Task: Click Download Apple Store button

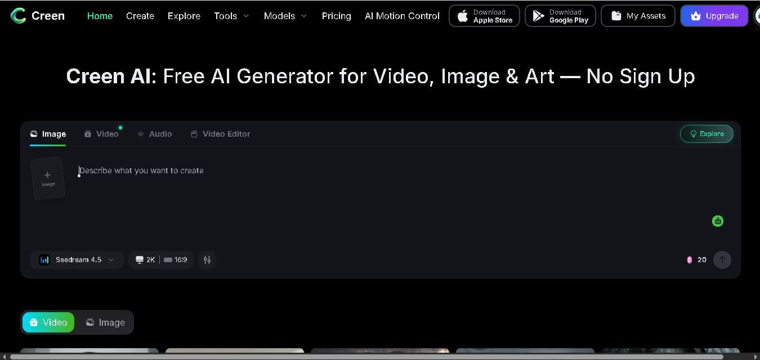Action: tap(484, 16)
